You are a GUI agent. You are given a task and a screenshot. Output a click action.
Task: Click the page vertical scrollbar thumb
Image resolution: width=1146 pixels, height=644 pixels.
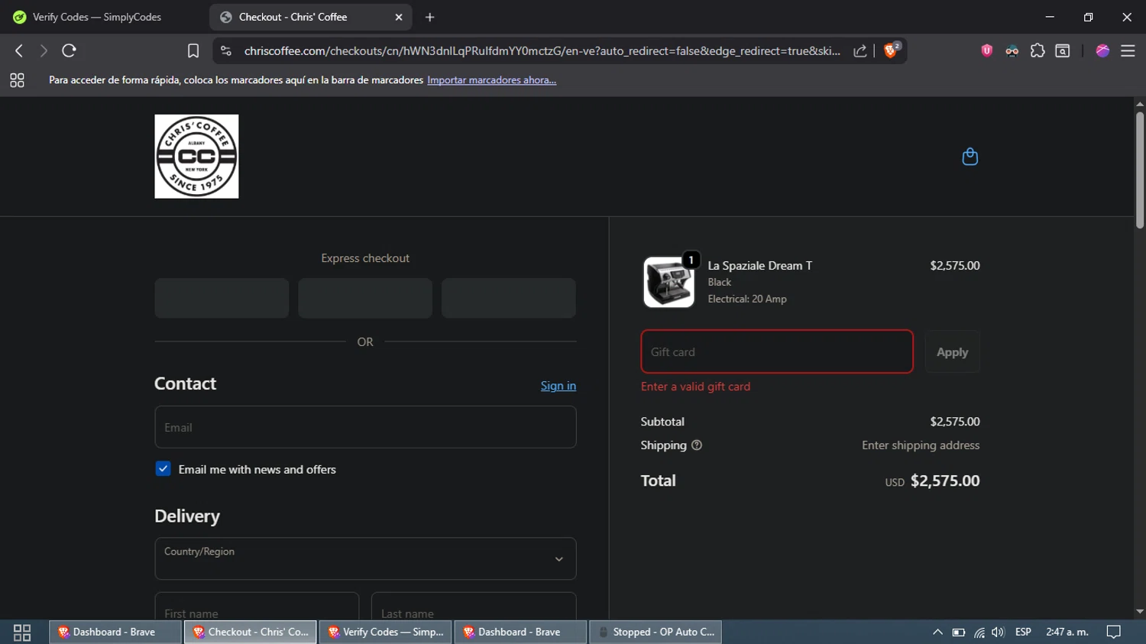(1139, 170)
